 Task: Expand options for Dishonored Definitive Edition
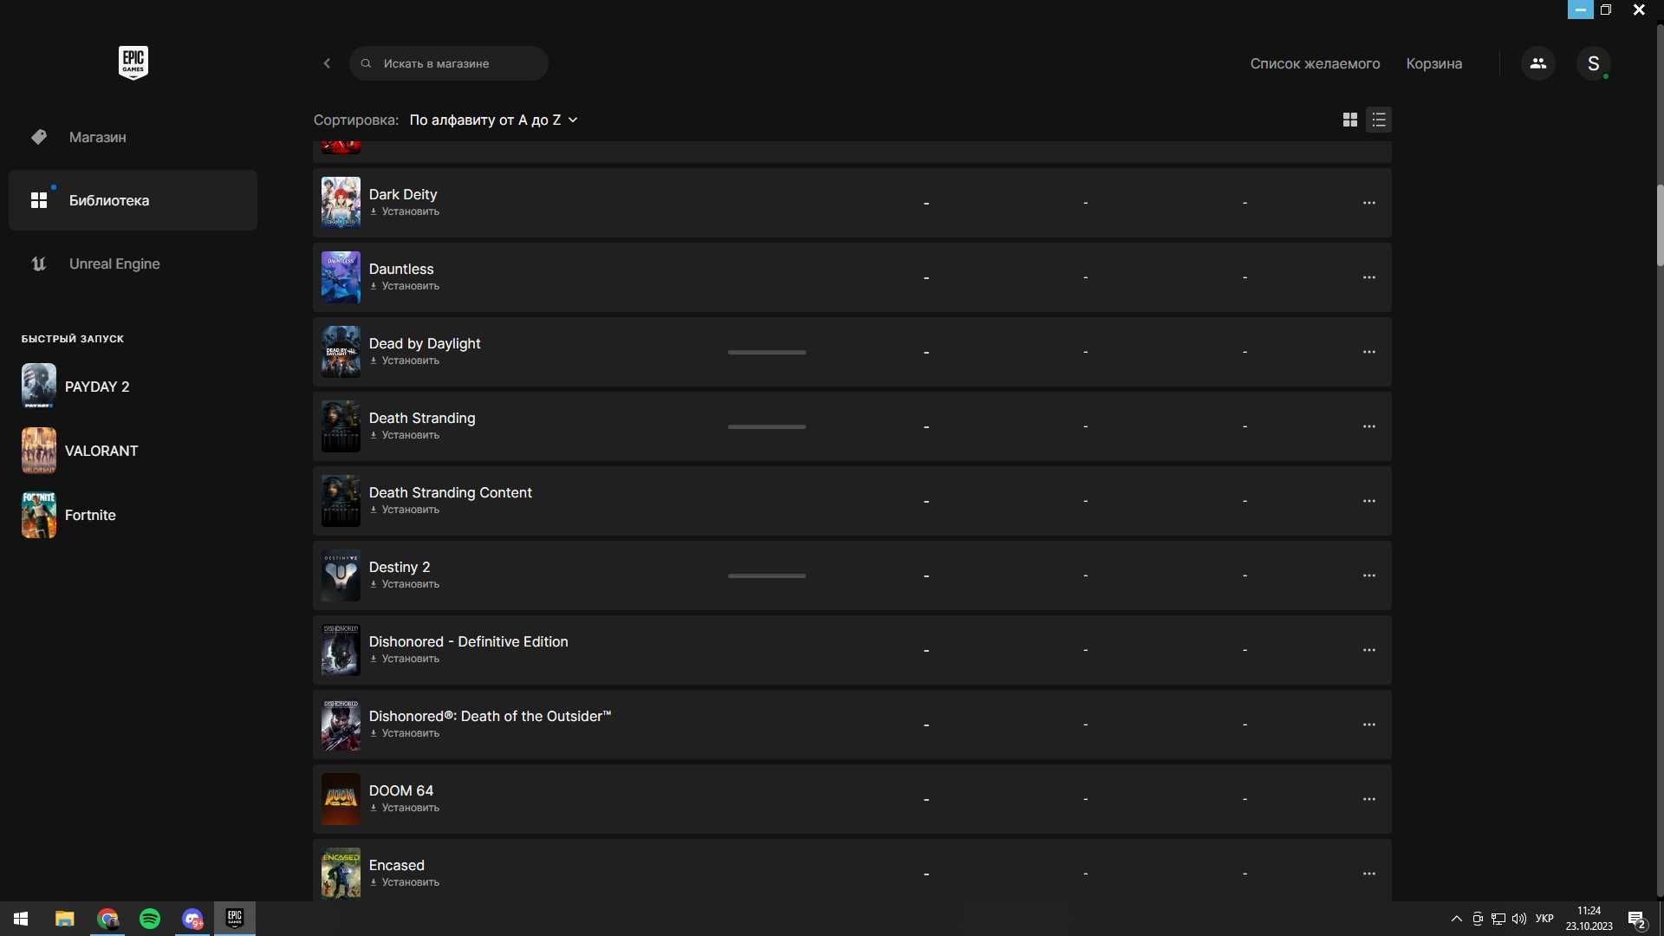tap(1369, 649)
